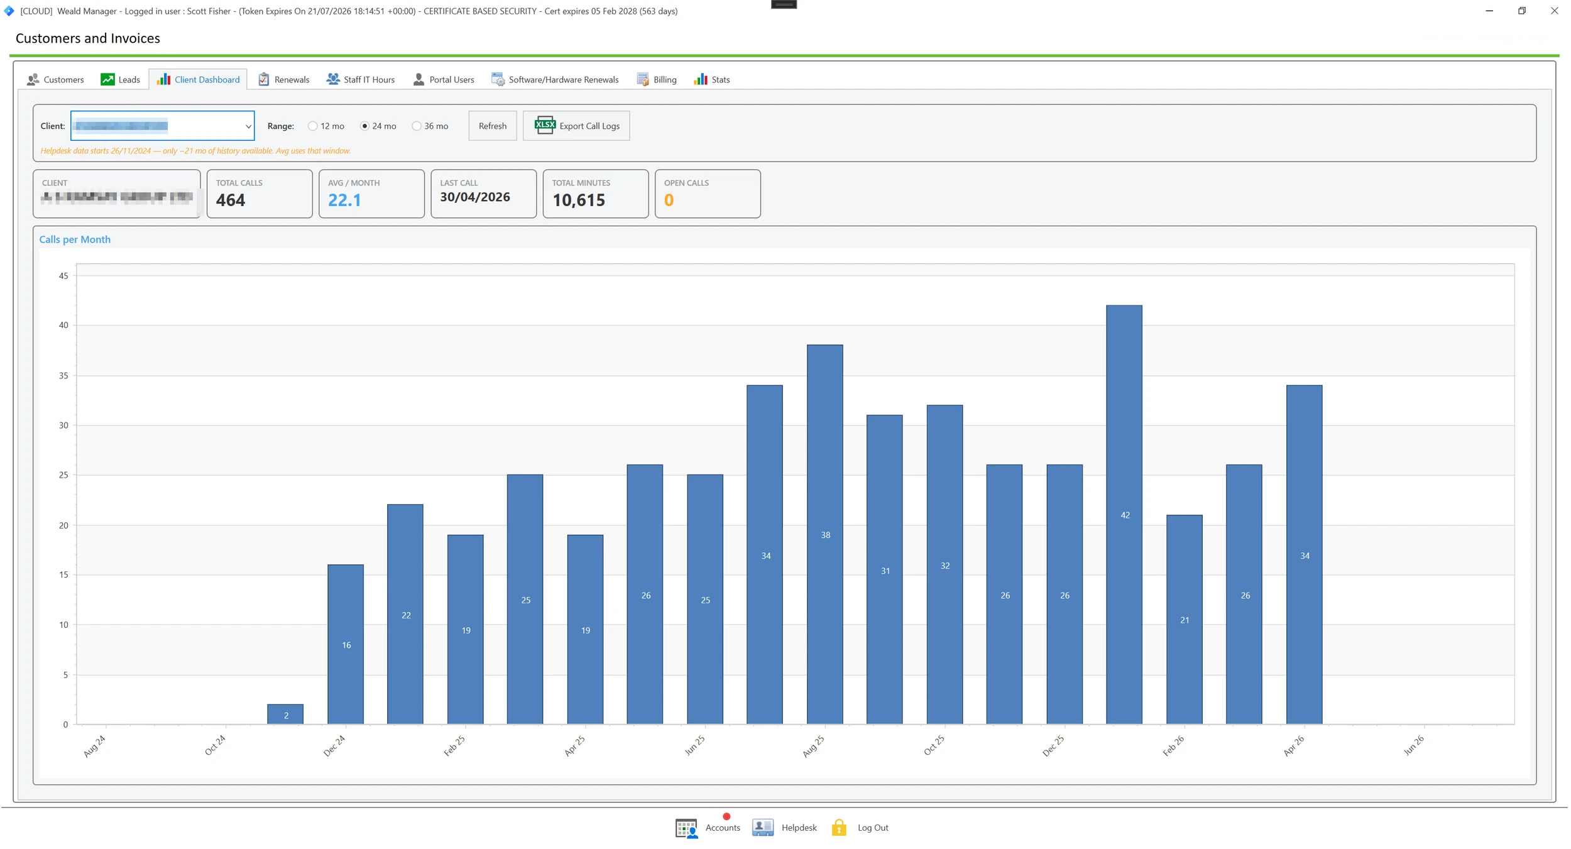
Task: Click the Avg / Month 22.1 card
Action: click(371, 194)
